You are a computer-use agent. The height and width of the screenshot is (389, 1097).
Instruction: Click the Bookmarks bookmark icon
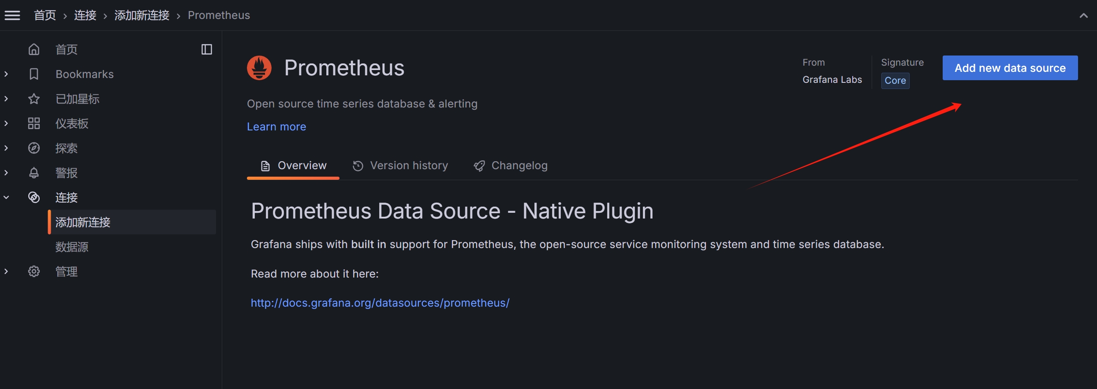pos(34,74)
